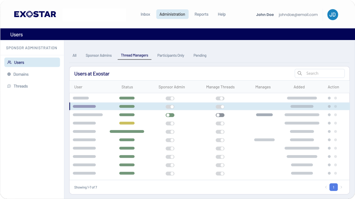Screen dimensions: 355x199
Task: Click the magnifier icon in Search box
Action: point(299,73)
